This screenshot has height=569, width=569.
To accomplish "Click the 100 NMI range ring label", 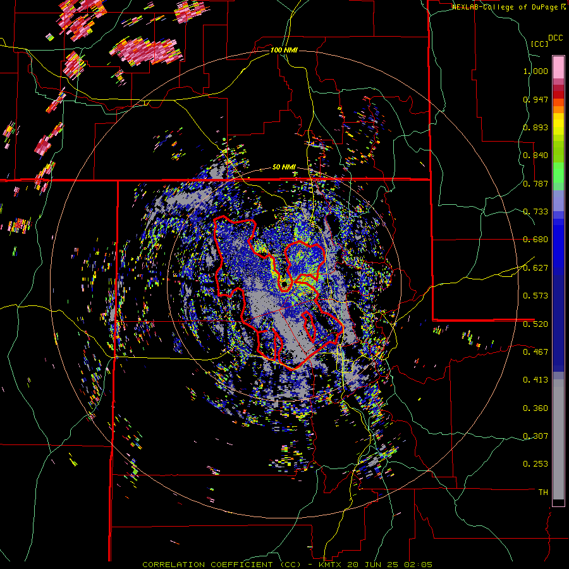I will point(284,50).
